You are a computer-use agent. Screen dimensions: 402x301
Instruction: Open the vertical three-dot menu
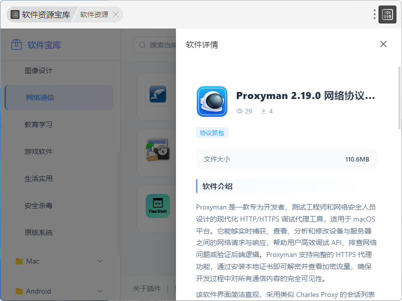pyautogui.click(x=374, y=14)
